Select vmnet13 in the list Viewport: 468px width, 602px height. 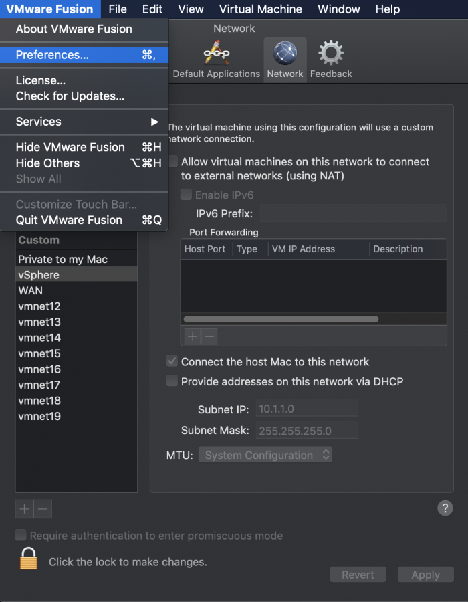click(x=76, y=322)
